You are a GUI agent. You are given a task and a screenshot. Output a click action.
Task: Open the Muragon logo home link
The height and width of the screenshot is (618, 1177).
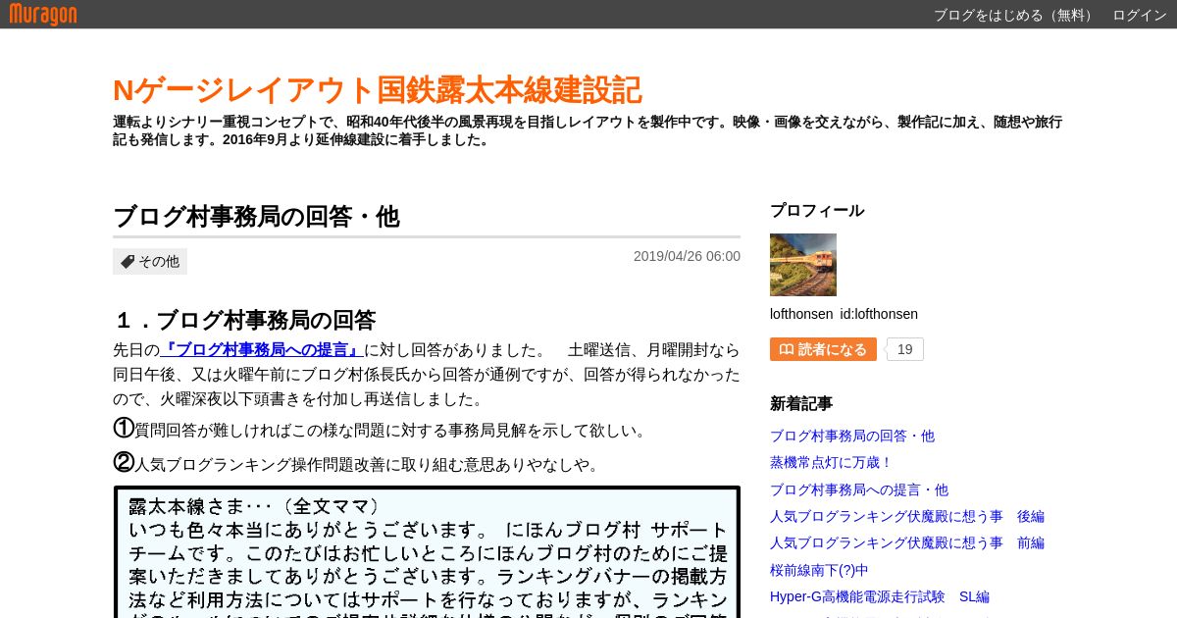[x=43, y=14]
